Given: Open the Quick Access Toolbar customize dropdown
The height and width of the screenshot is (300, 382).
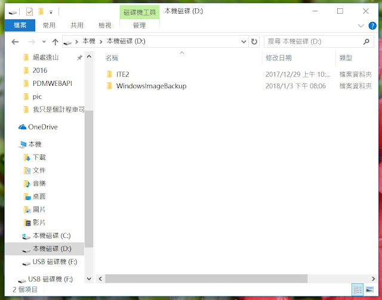Looking at the screenshot, I should pyautogui.click(x=51, y=12).
